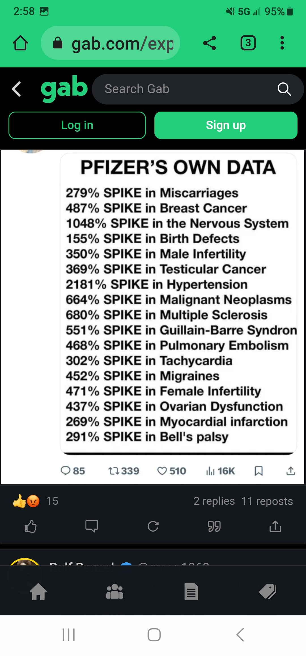Comment on the post via speech bubble
Screen dimensions: 306x656
pyautogui.click(x=92, y=527)
